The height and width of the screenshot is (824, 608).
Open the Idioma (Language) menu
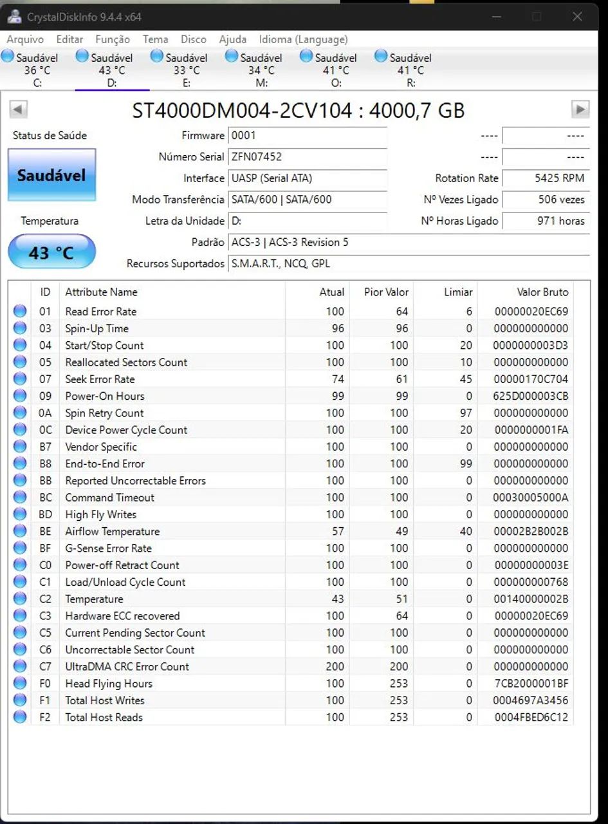coord(303,39)
